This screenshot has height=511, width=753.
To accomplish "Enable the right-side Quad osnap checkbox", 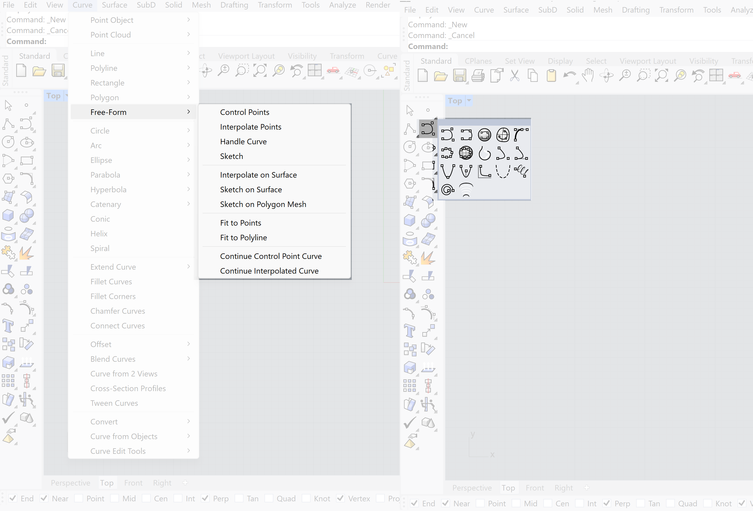I will 670,503.
